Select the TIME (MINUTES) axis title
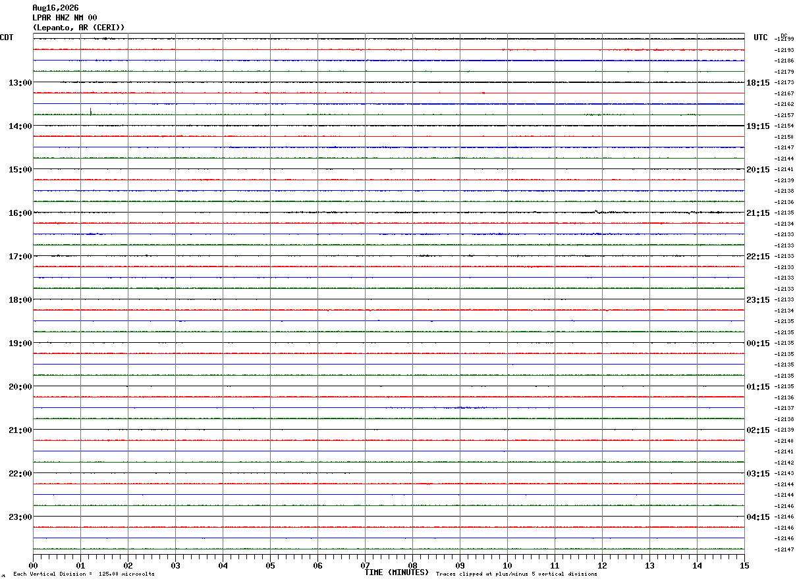797x583 pixels. click(397, 572)
